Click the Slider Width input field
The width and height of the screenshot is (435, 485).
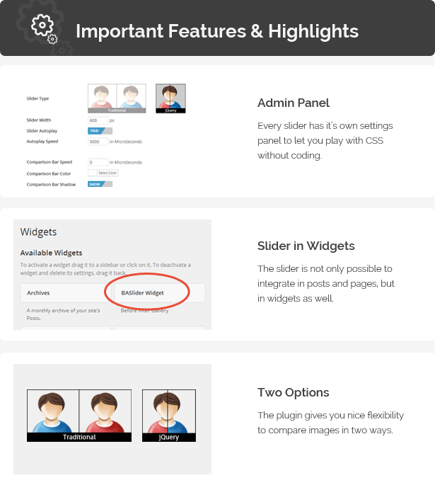pyautogui.click(x=97, y=120)
